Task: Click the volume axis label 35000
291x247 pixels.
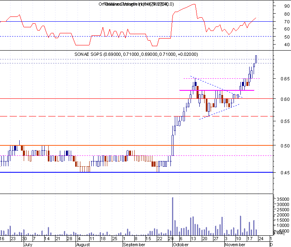Action: point(283,199)
